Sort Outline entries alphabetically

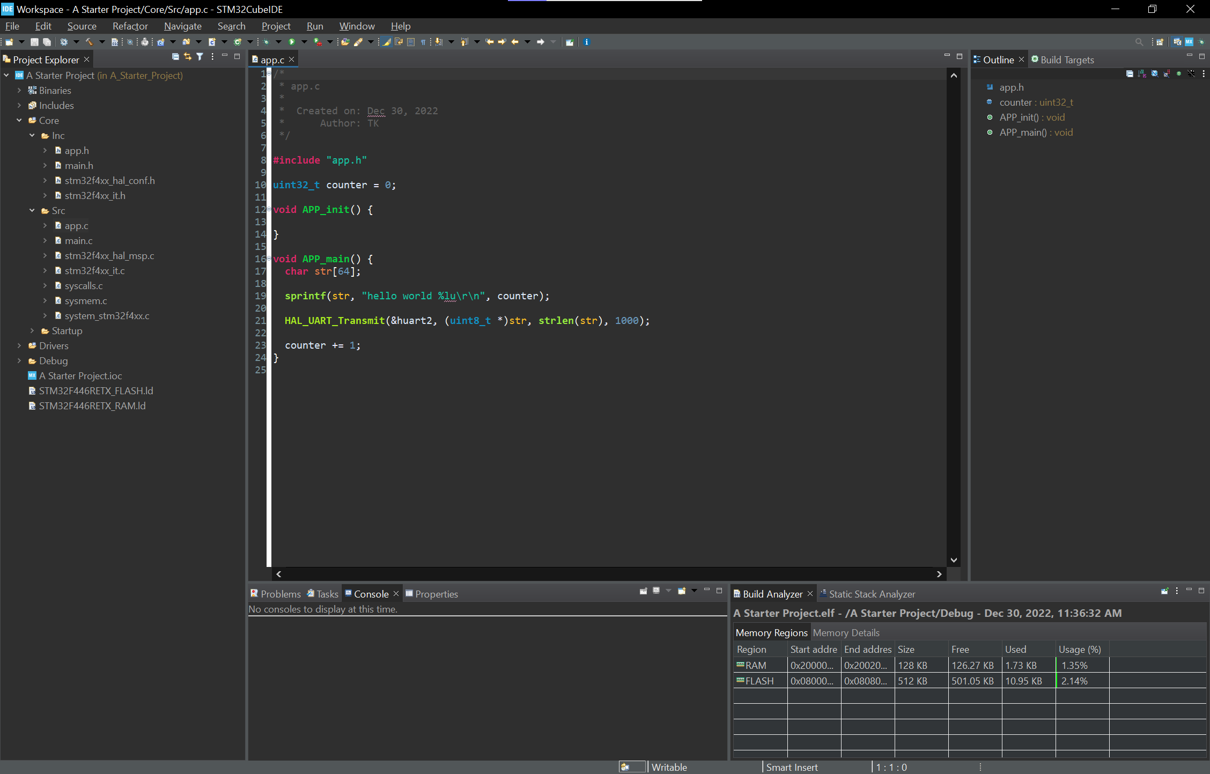[x=1142, y=73]
